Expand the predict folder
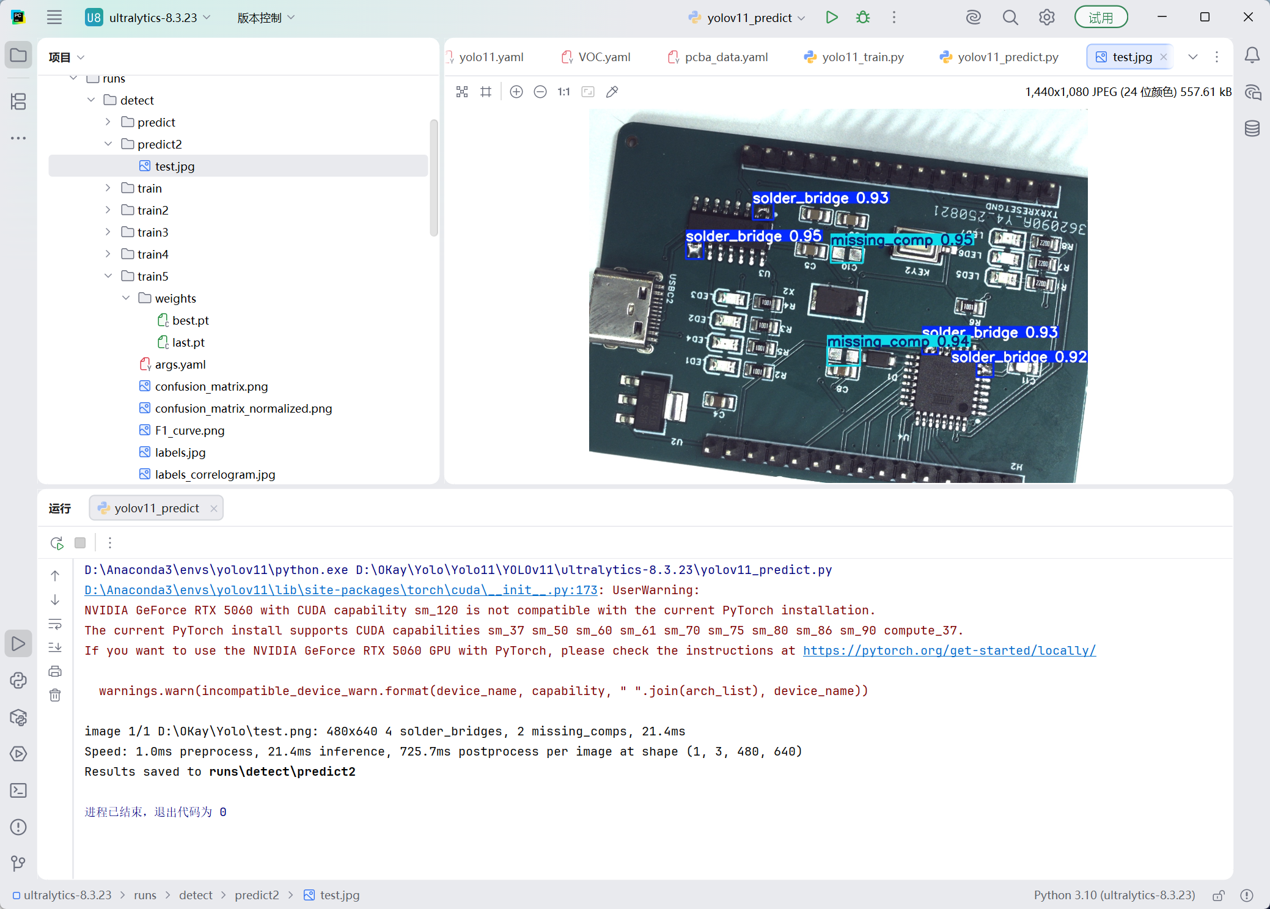1270x909 pixels. tap(108, 122)
